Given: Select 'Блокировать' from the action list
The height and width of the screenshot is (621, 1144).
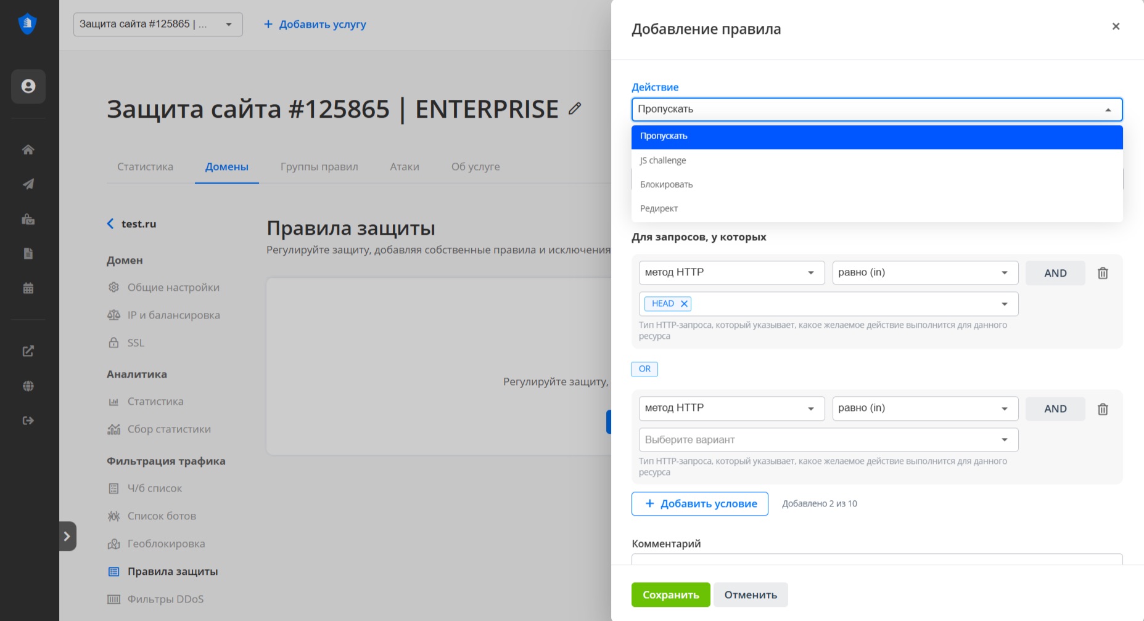Looking at the screenshot, I should pyautogui.click(x=667, y=185).
